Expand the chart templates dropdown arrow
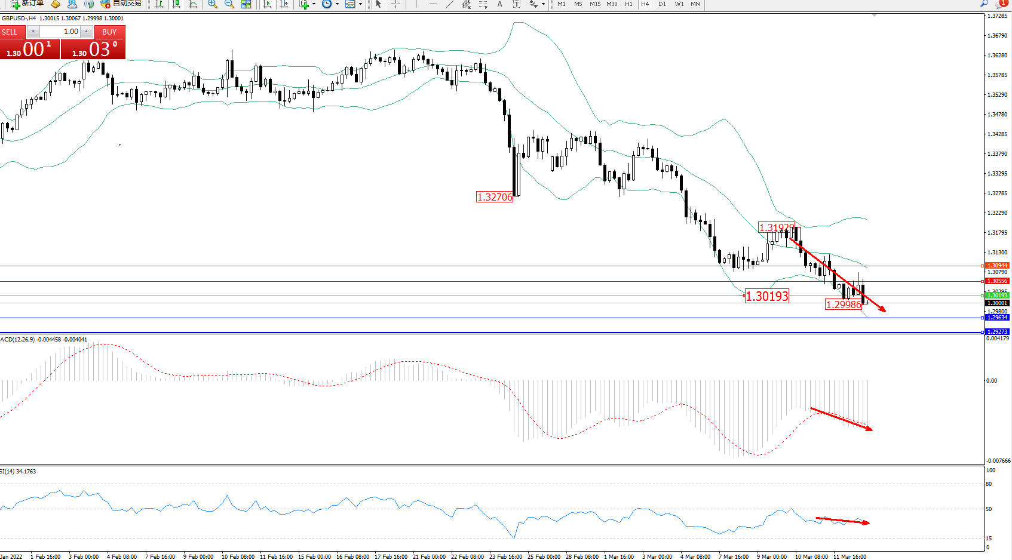Viewport: 1012px width, 560px height. (x=360, y=4)
